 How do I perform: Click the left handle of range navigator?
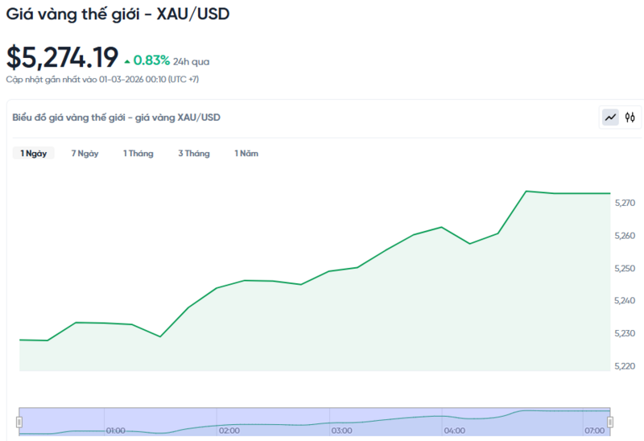click(19, 422)
